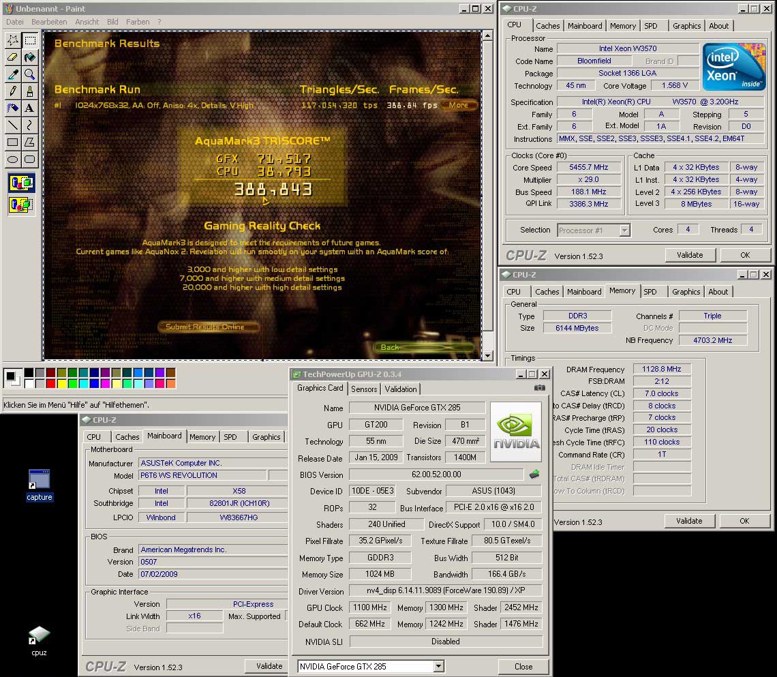Select the Rounded Rectangle tool in Paint
Image resolution: width=777 pixels, height=677 pixels.
tap(30, 159)
